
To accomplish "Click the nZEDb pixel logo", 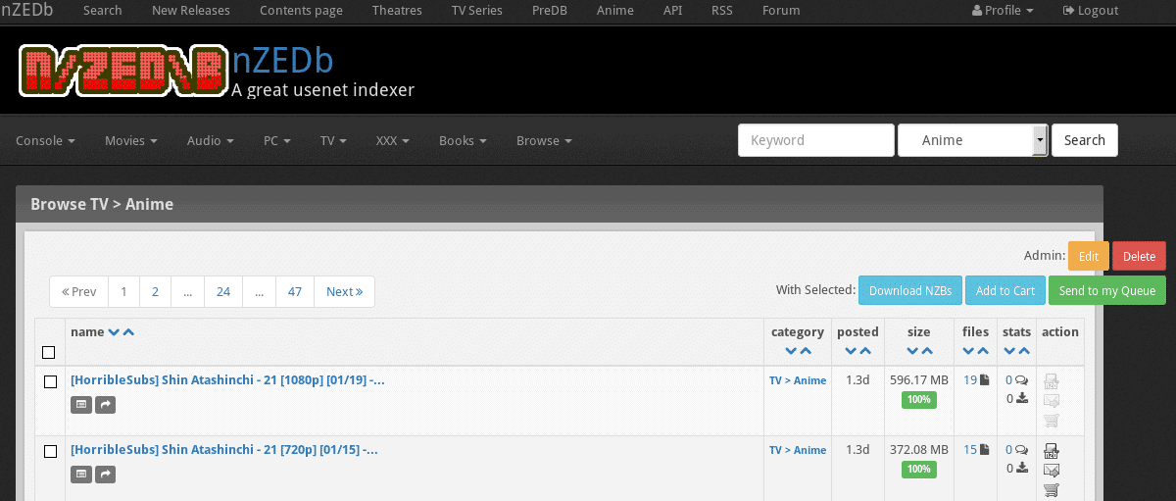I will (x=122, y=71).
